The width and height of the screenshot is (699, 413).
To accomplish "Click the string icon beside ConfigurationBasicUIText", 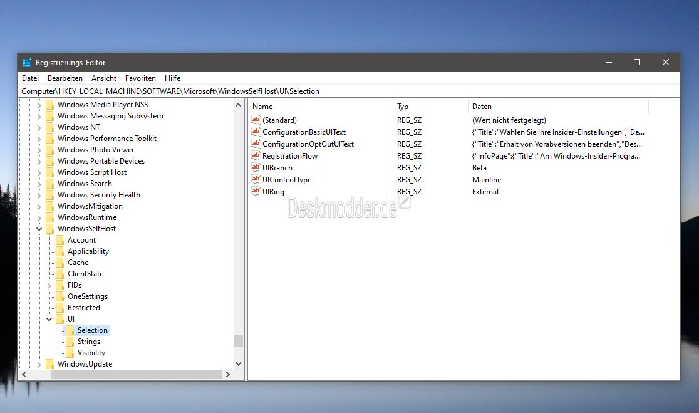I will click(256, 132).
